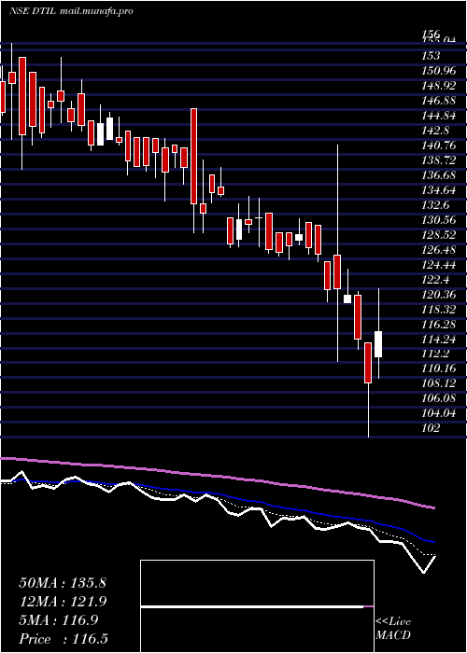This screenshot has width=467, height=653.
Task: Click the tall red candle spanning 145 to 132
Action: coord(194,156)
